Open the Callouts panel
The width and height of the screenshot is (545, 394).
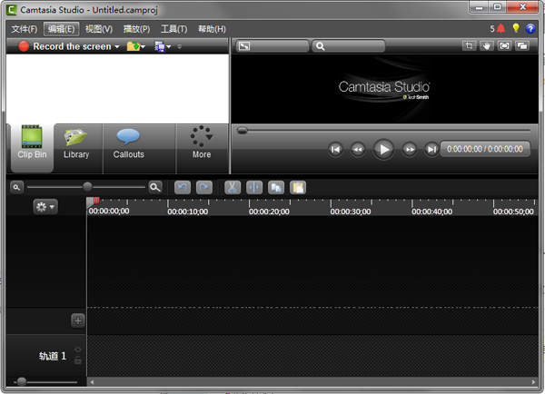(x=128, y=144)
